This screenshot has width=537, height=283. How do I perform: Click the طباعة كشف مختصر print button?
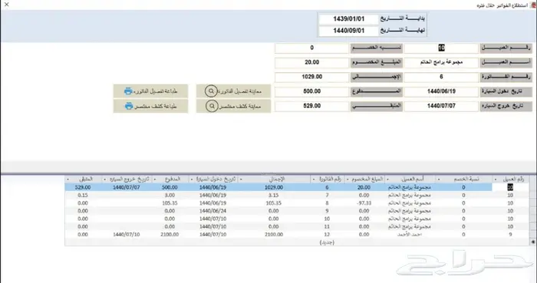click(x=150, y=106)
